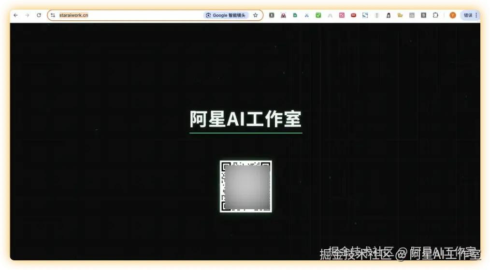Reload the staraiwork.cn page
This screenshot has width=490, height=270.
click(x=39, y=15)
